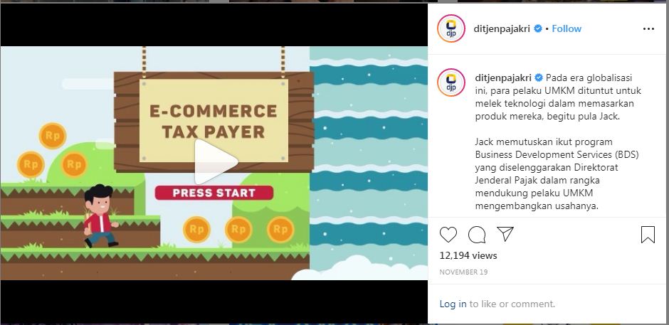
Task: Save the post with bookmark icon
Action: click(x=648, y=235)
